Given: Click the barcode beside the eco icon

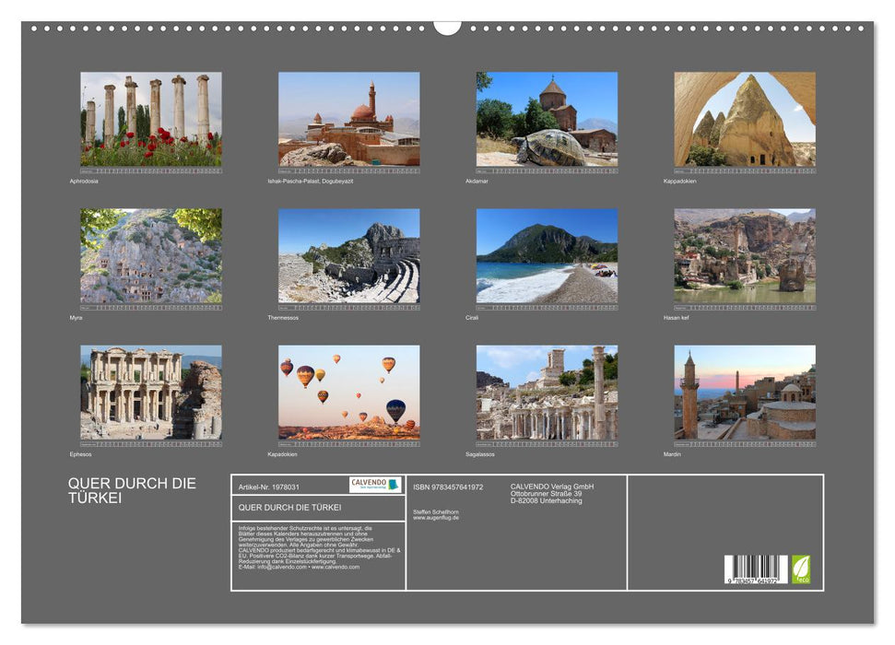Looking at the screenshot, I should point(756,569).
